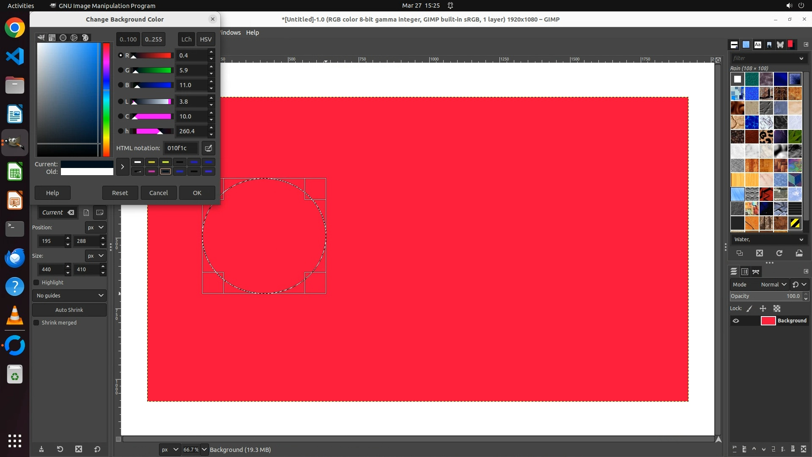
Task: Select the G channel radio button
Action: 121,70
